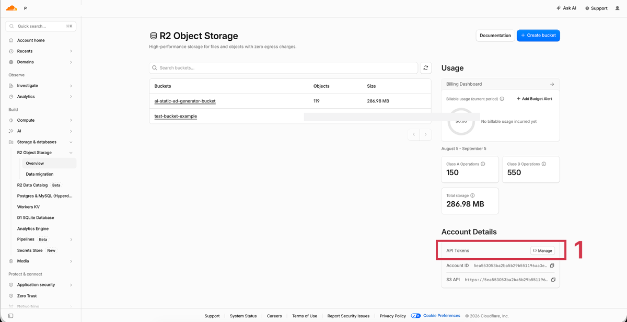Click Add Budget Alert
Screen dimensions: 627x322
coord(535,99)
